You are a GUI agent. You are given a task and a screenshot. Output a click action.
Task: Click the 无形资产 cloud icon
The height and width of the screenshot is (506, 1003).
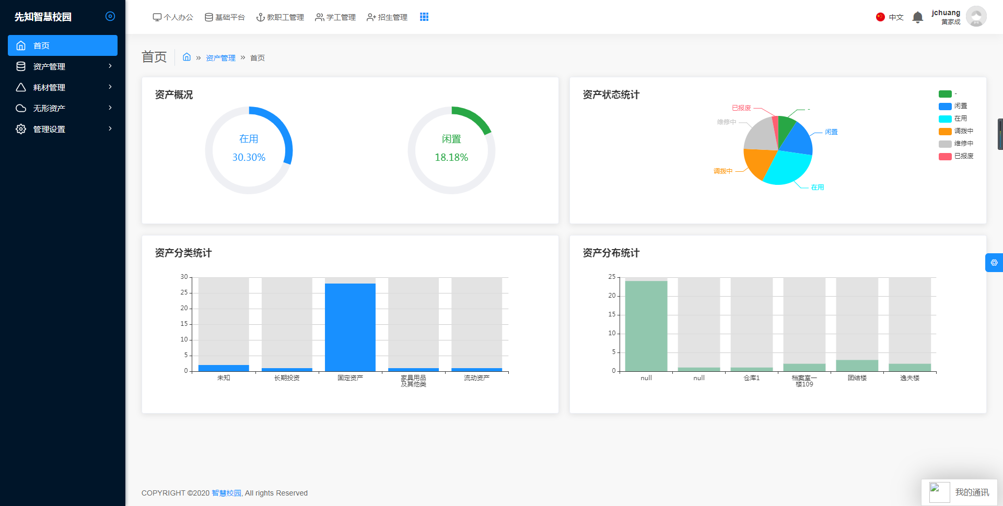(21, 108)
